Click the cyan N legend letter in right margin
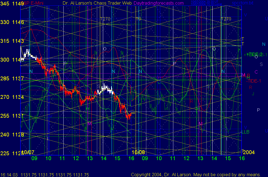Screen dimensions: 268x177 tap(264, 44)
